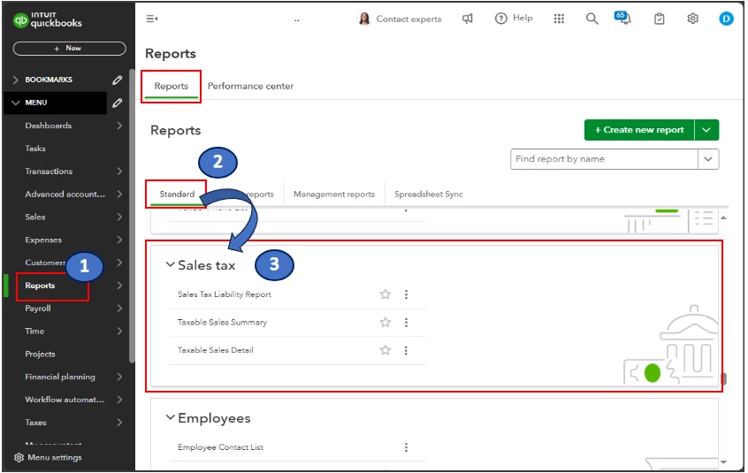The width and height of the screenshot is (748, 473).
Task: Open the D profile avatar
Action: coord(726,19)
